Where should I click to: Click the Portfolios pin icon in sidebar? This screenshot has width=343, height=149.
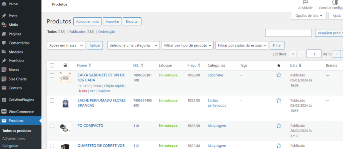pyautogui.click(x=4, y=61)
